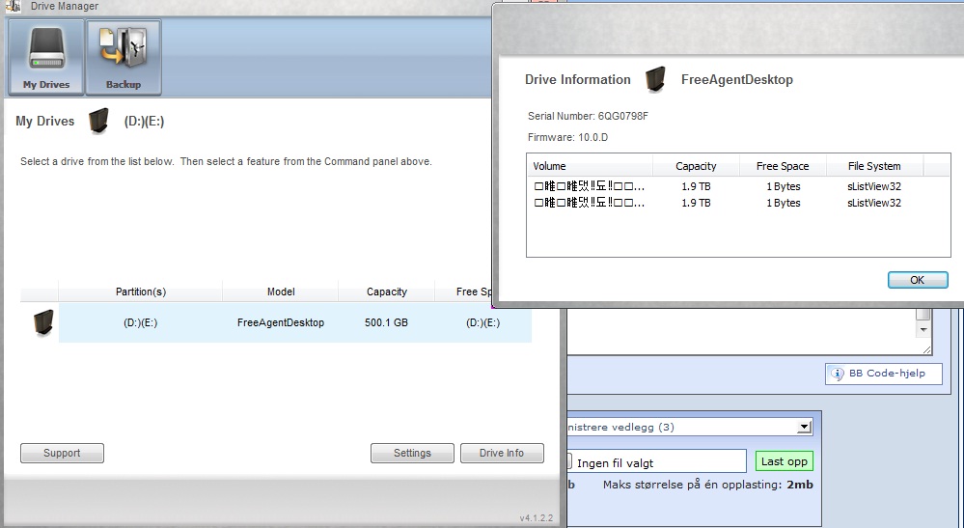Screen dimensions: 964x528
Task: Click the FreeAgentDesktop model cell
Action: pos(281,322)
